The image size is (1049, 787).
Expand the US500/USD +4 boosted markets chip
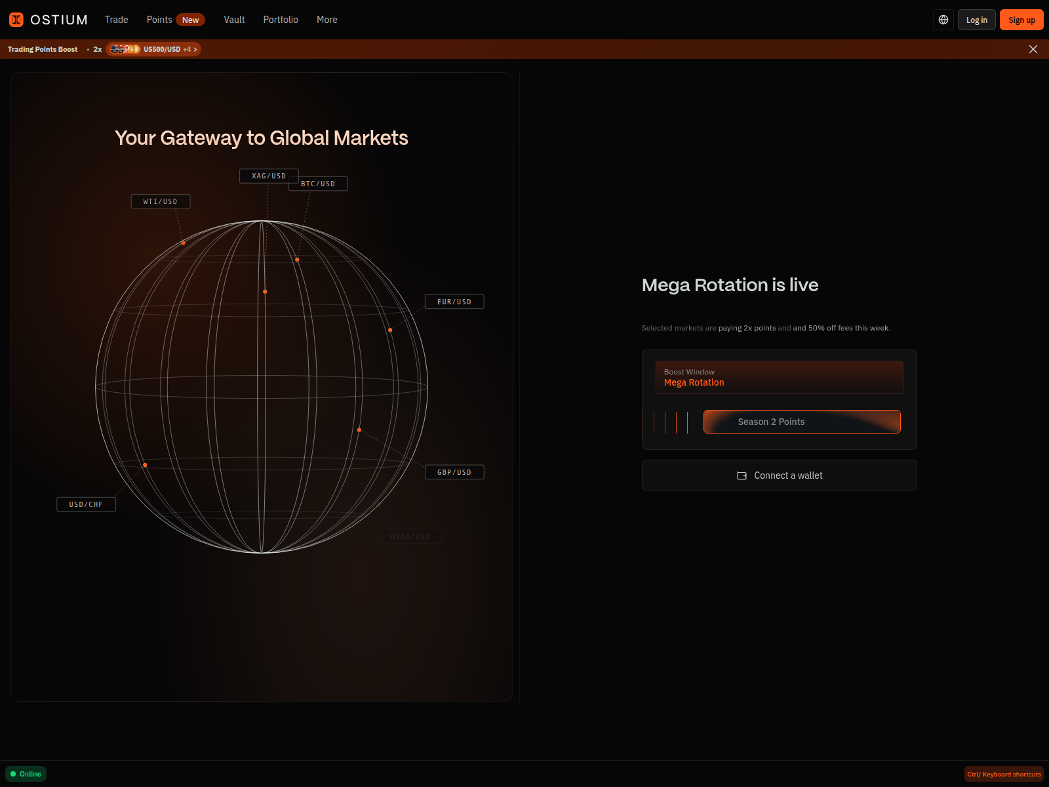pos(153,49)
